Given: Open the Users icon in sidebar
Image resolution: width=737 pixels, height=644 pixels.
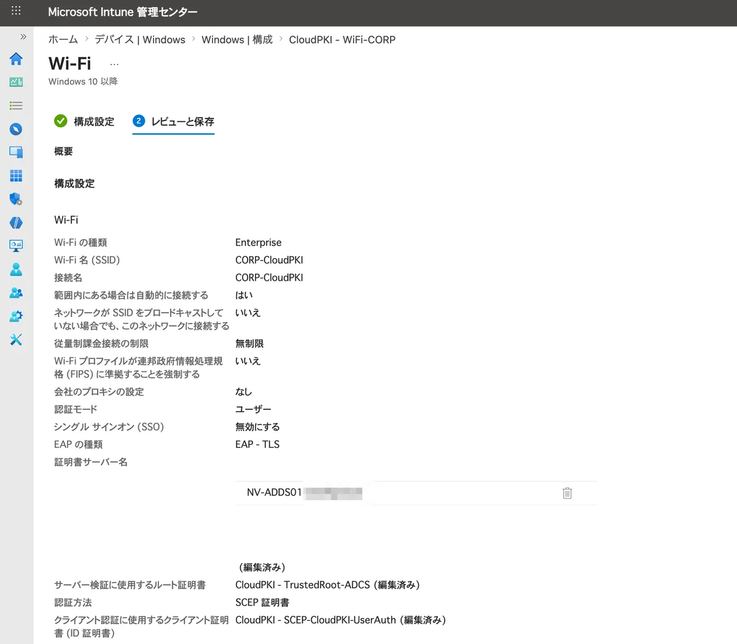Looking at the screenshot, I should click(x=16, y=269).
